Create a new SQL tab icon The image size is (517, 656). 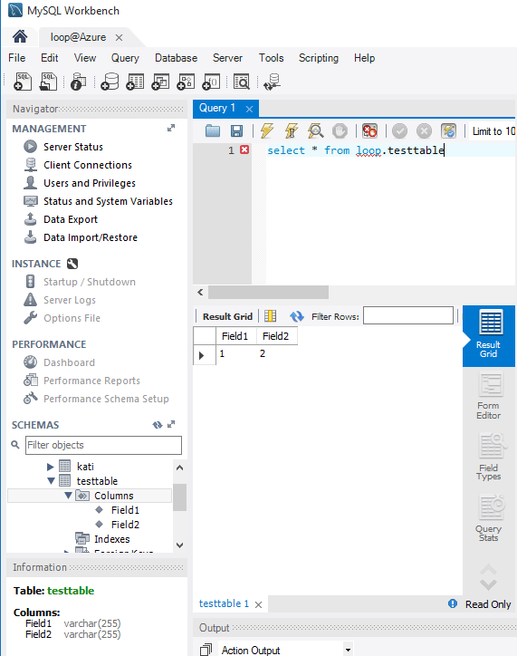coord(23,82)
